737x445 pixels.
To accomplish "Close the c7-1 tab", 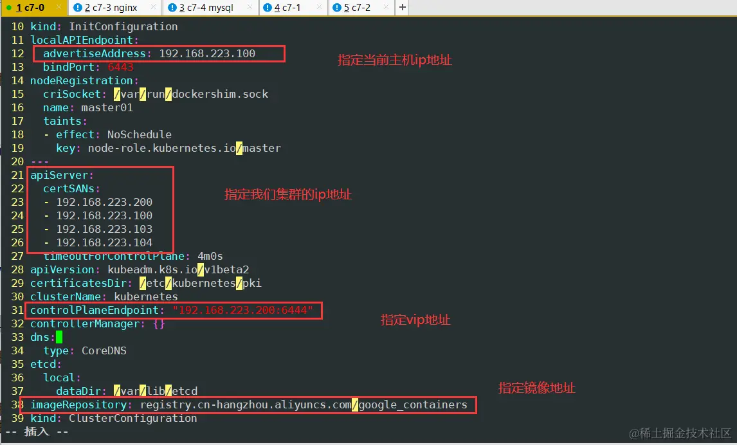I will [x=319, y=7].
